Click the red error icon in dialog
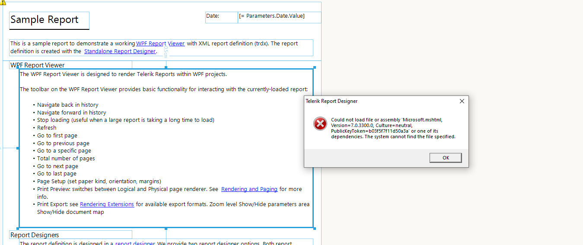 coord(320,124)
